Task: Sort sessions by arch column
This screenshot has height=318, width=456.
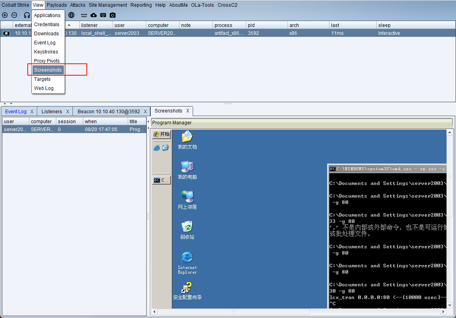Action: pyautogui.click(x=308, y=25)
